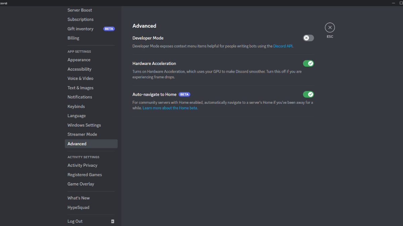
Task: Click Log Out at the sidebar bottom
Action: click(75, 221)
